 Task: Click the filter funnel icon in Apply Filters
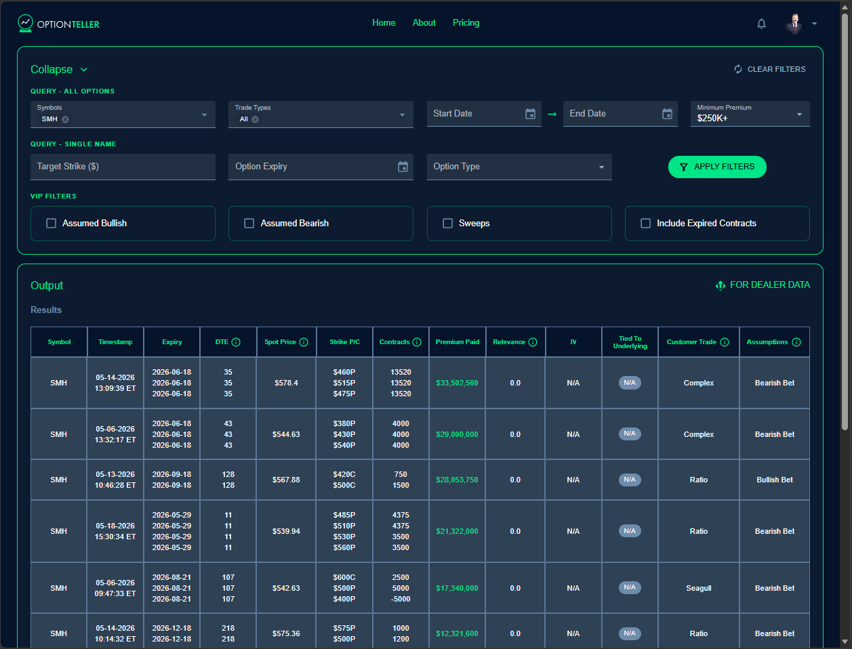[x=683, y=167]
